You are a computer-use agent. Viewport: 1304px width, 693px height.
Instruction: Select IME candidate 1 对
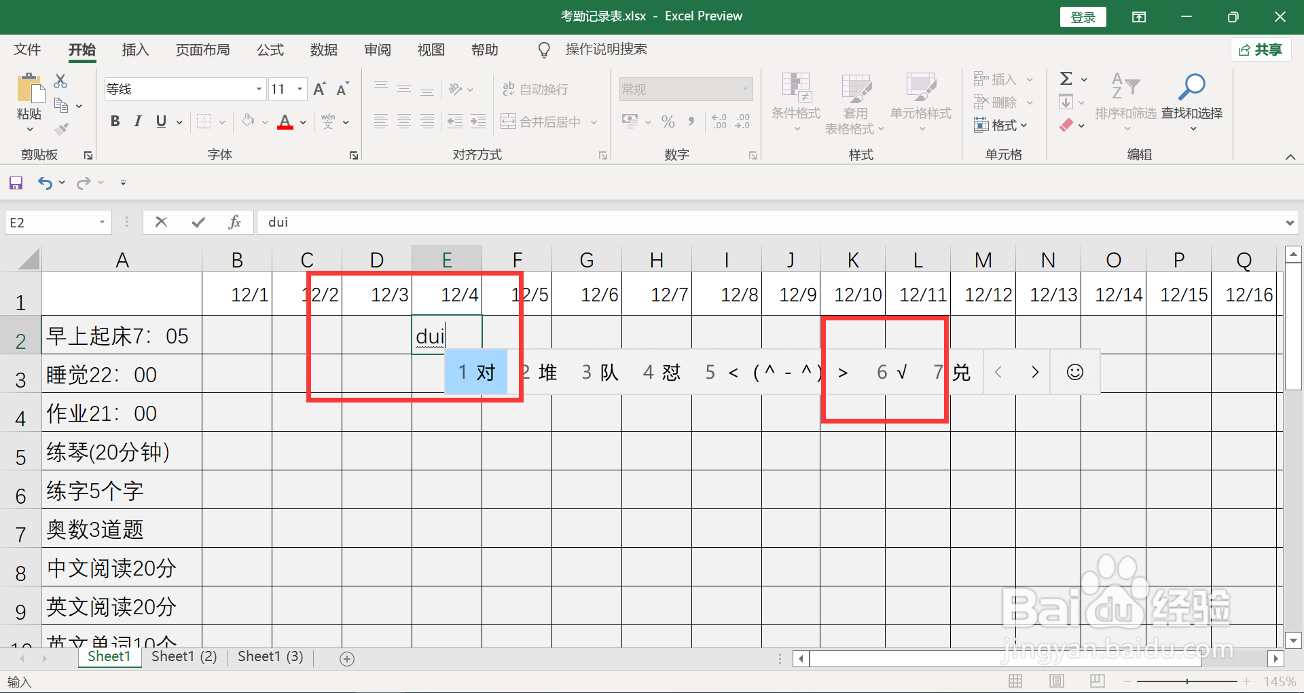[476, 372]
